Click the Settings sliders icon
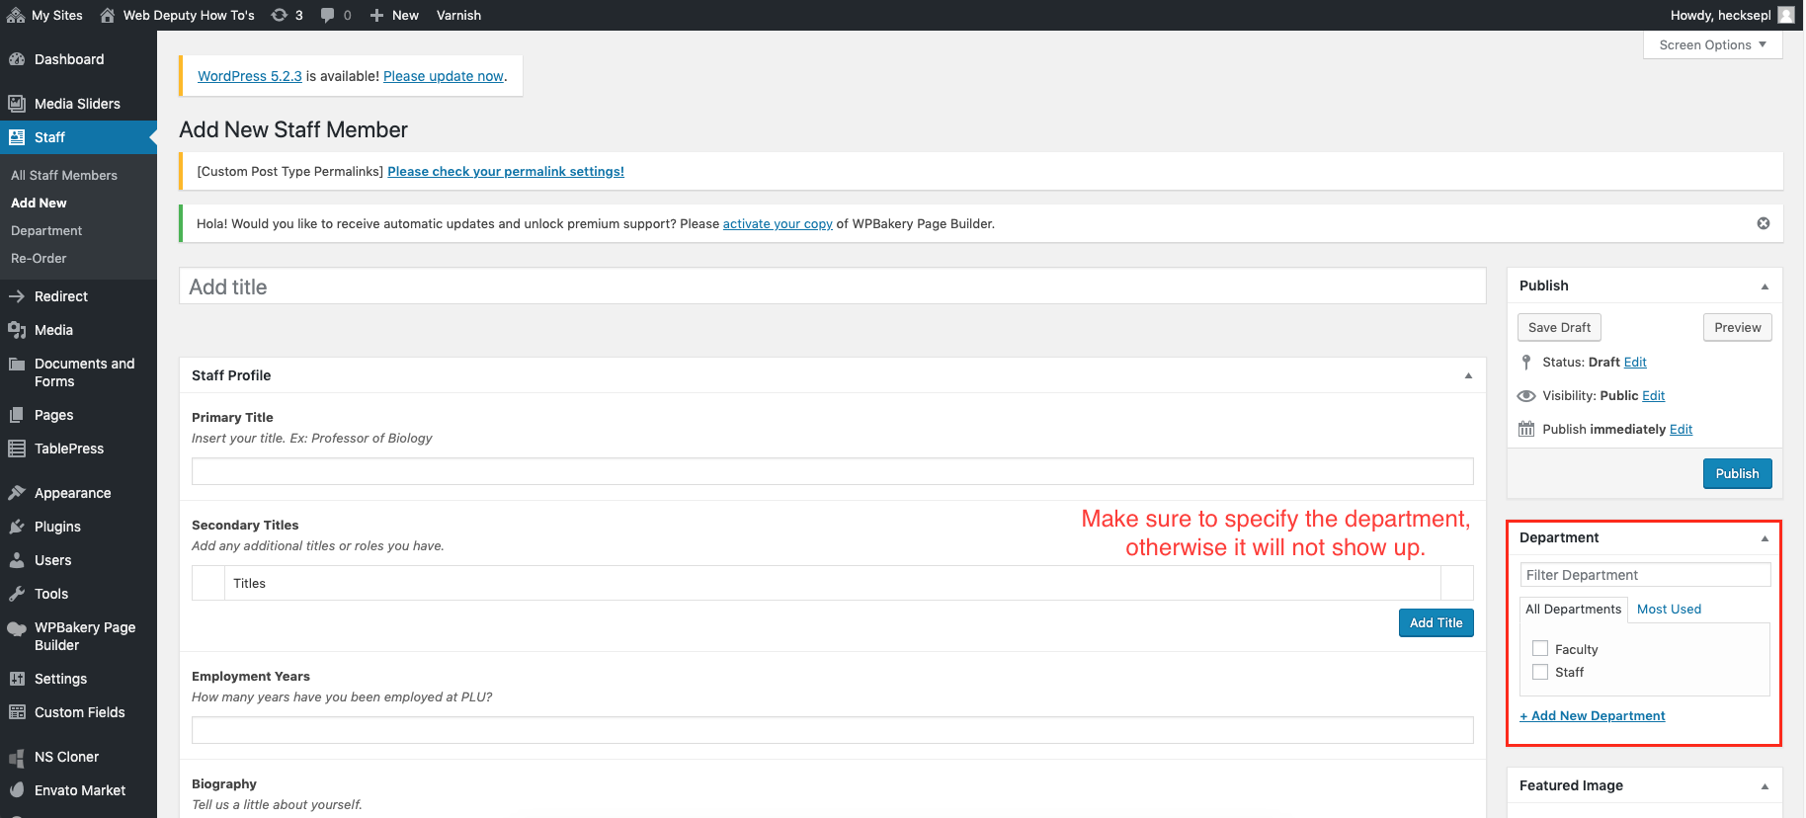This screenshot has height=818, width=1806. click(x=17, y=679)
